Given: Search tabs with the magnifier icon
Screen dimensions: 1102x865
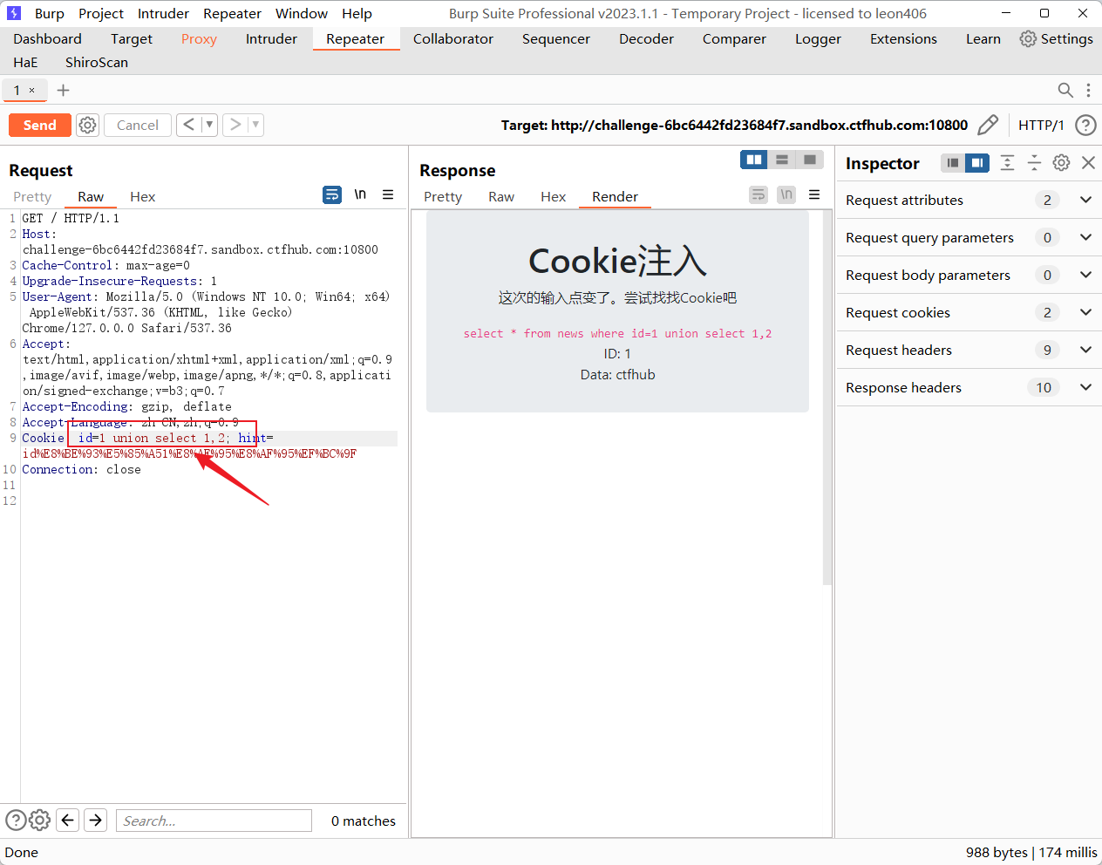Looking at the screenshot, I should (x=1065, y=90).
